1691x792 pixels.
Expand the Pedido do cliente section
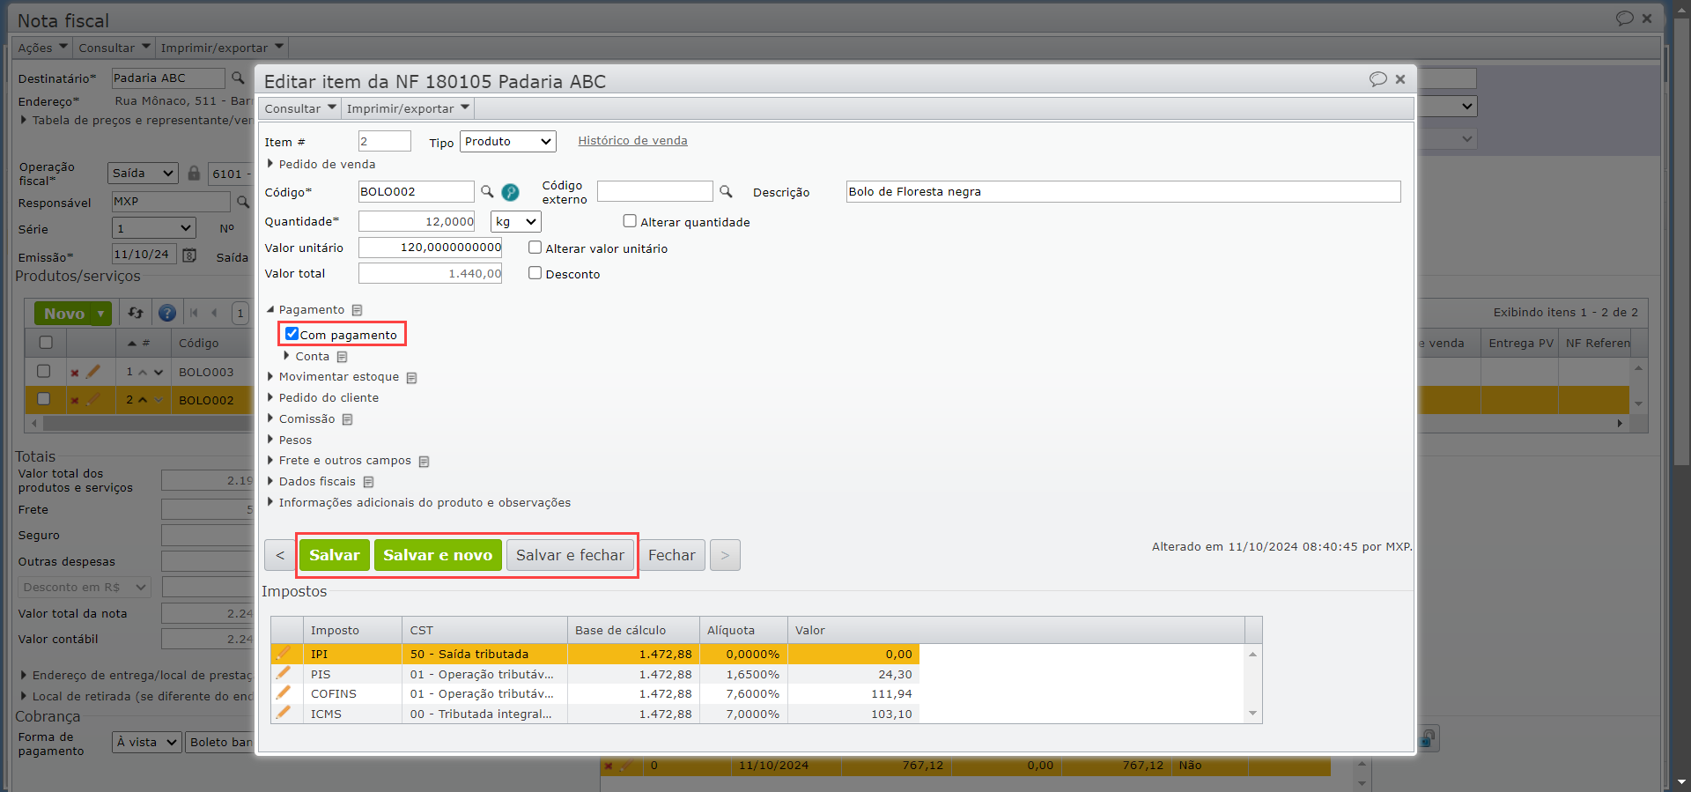[x=270, y=397]
